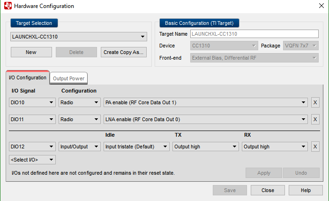The image size is (329, 201).
Task: Click the Create Copy As... button
Action: coord(123,52)
